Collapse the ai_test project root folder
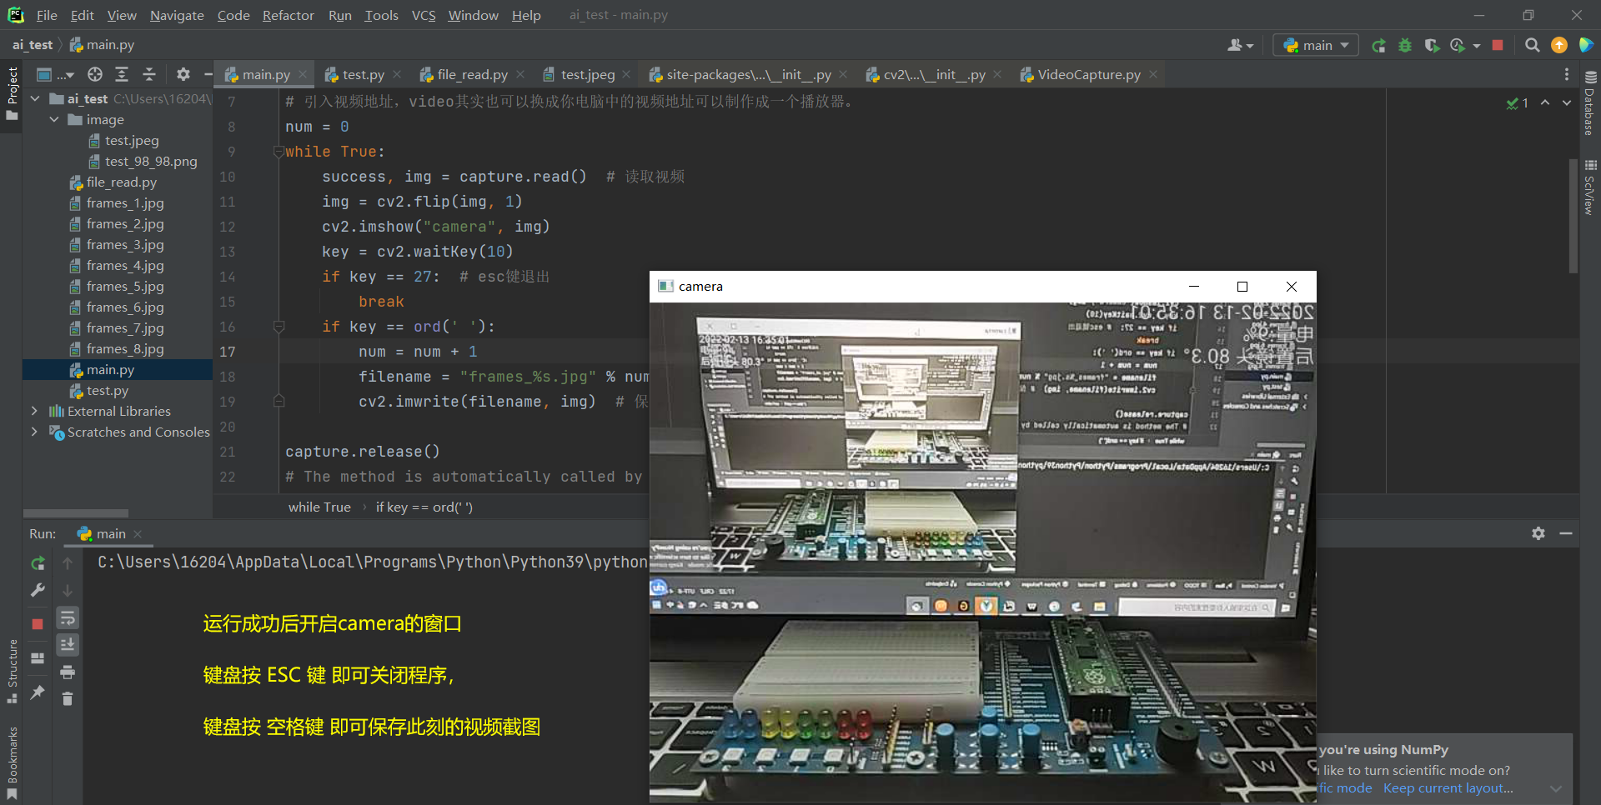Screen dimensions: 1601x805 pyautogui.click(x=35, y=98)
